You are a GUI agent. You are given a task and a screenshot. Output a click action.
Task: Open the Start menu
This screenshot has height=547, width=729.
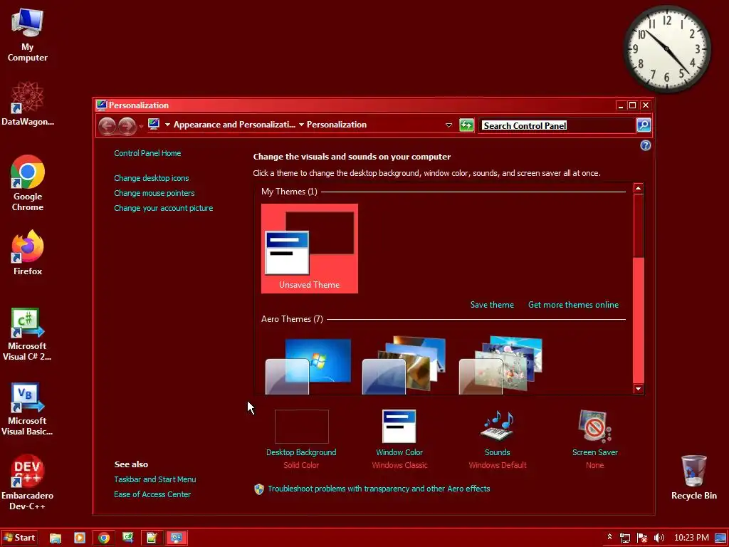pyautogui.click(x=19, y=538)
